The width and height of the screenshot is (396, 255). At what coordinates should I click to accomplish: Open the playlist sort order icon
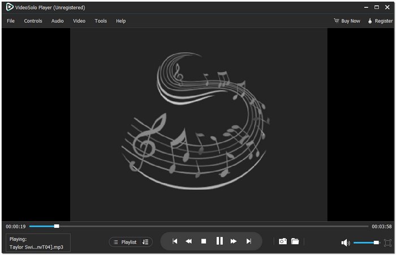[x=145, y=242]
